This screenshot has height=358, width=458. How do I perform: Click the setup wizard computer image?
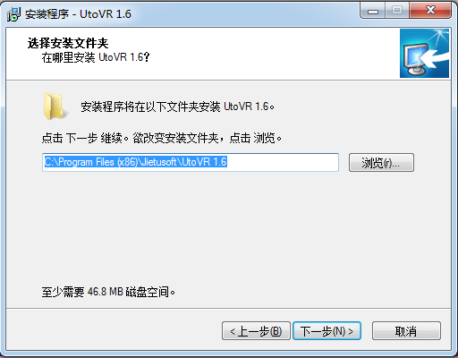(x=424, y=54)
